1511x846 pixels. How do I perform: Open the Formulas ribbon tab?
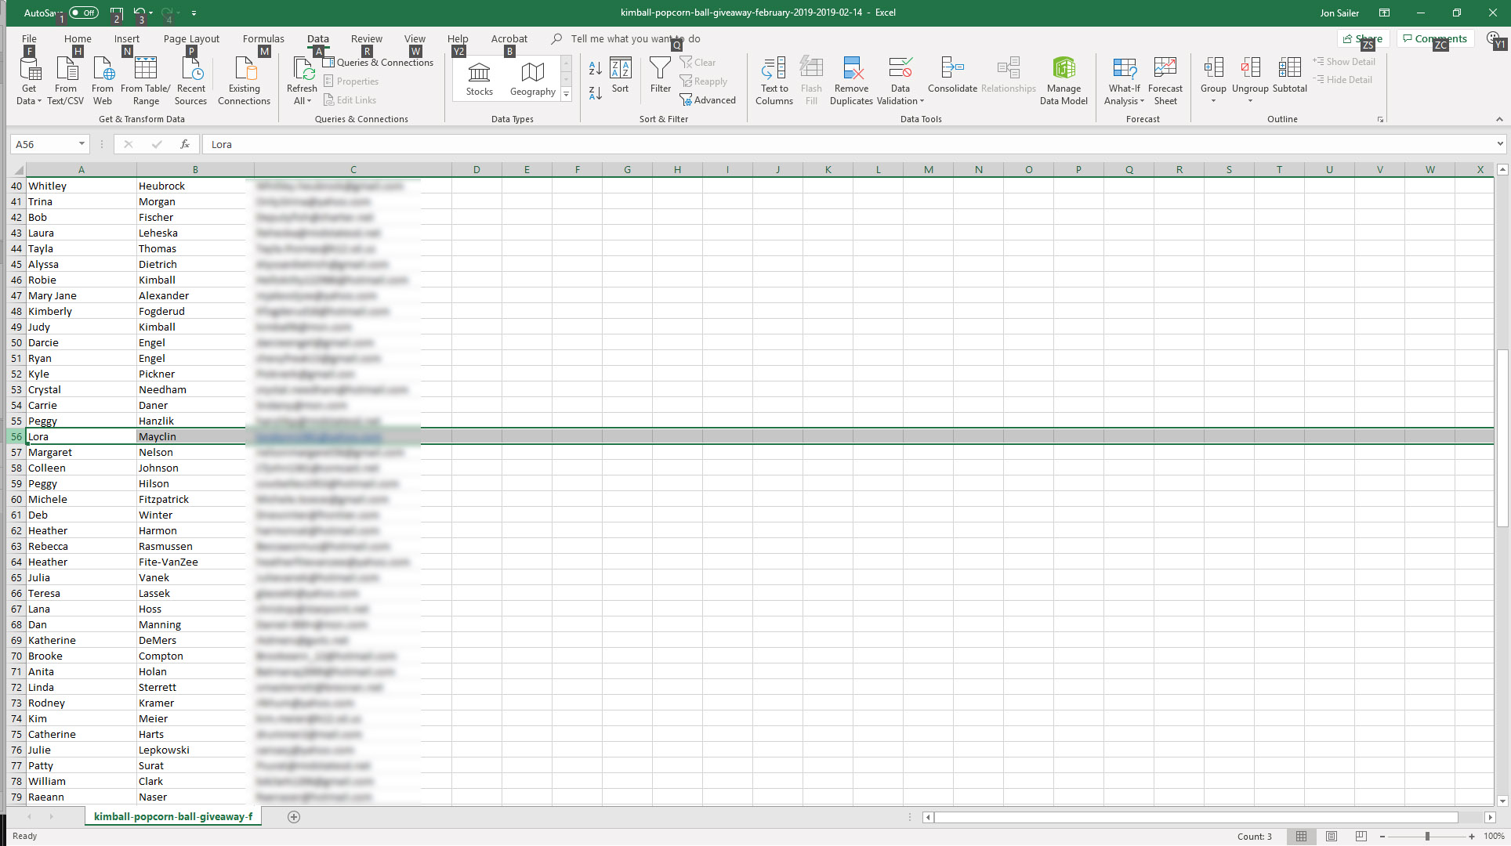263,38
